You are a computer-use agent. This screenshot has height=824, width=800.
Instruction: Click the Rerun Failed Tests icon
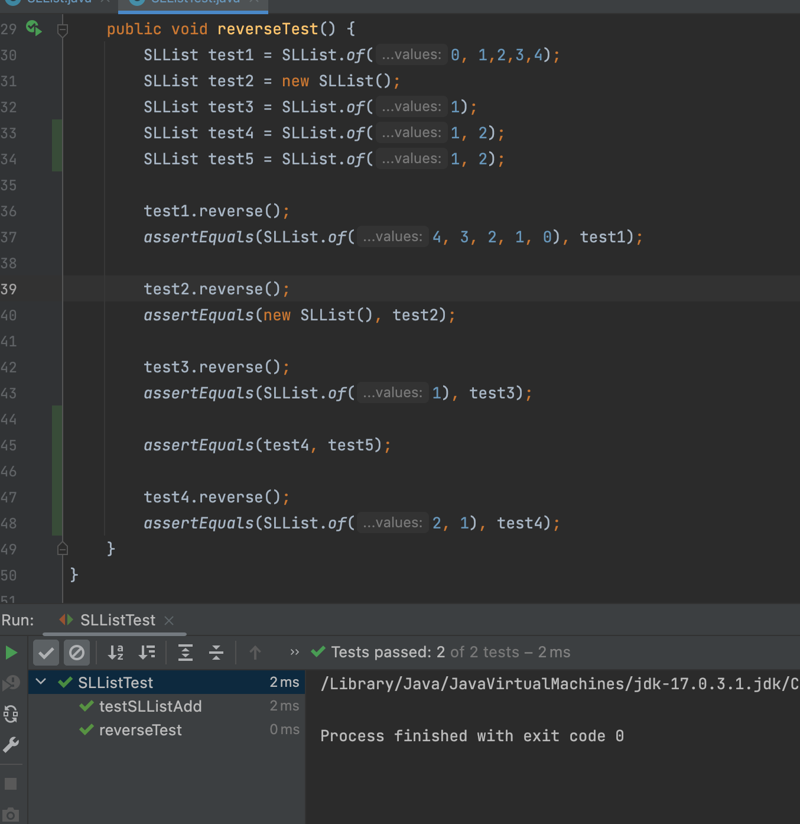click(11, 683)
